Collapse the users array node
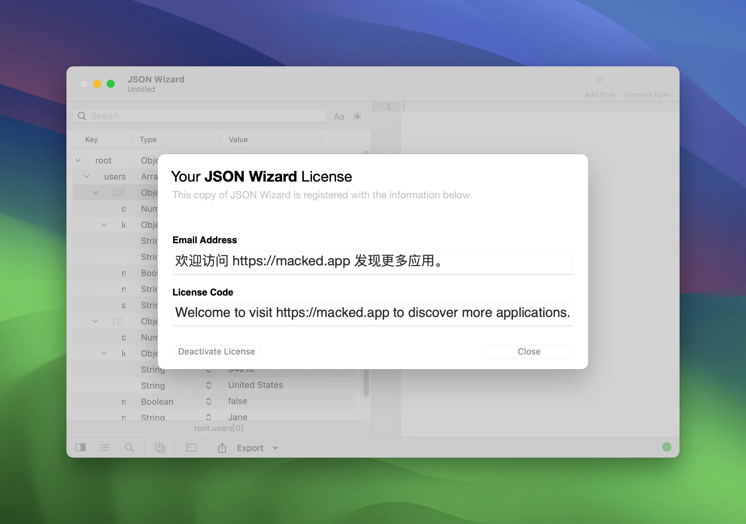Screen dimensions: 746x524 click(87, 177)
